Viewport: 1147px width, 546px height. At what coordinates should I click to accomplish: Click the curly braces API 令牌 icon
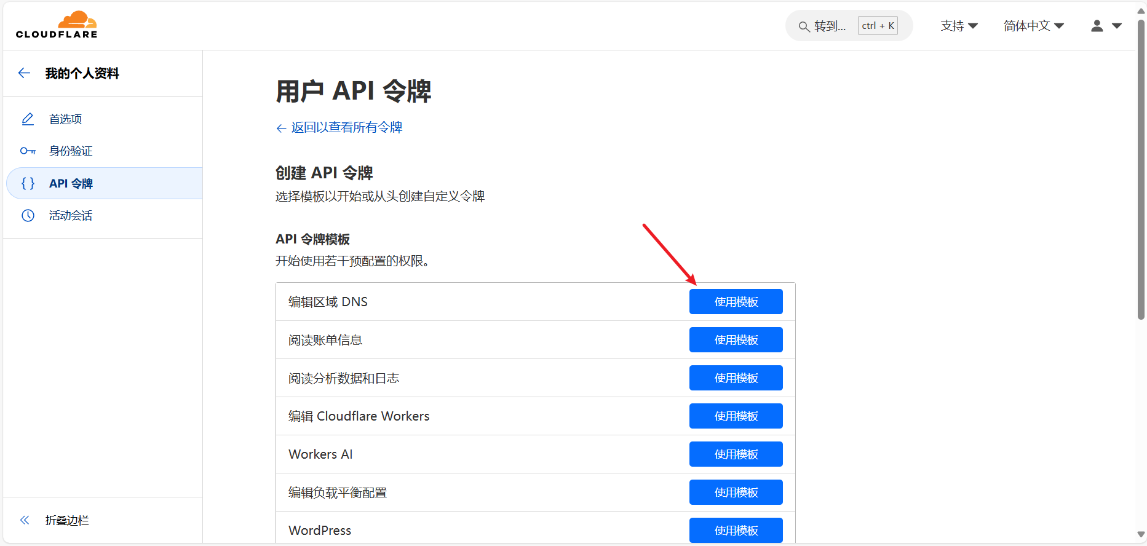28,183
